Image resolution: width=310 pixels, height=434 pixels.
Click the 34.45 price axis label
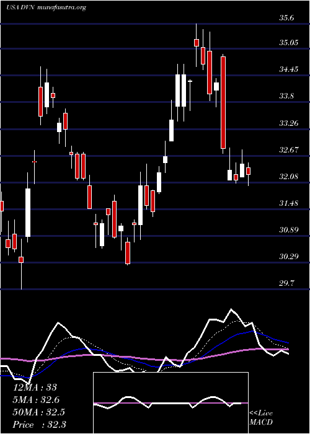pos(289,69)
